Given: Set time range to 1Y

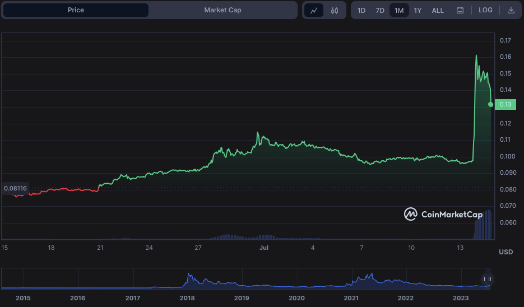Looking at the screenshot, I should [418, 10].
